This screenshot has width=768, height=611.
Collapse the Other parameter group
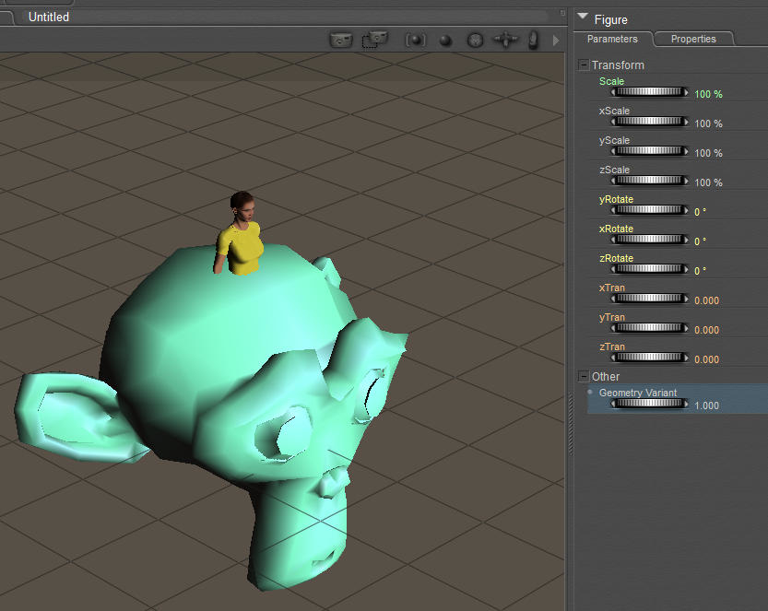[584, 376]
